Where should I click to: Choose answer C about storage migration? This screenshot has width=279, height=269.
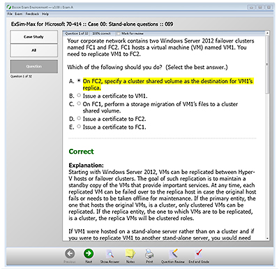coord(79,103)
